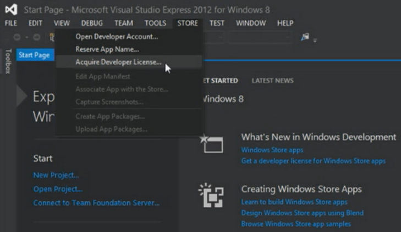401x232 pixels.
Task: Open Design Windows Store apps using Blend
Action: (302, 213)
